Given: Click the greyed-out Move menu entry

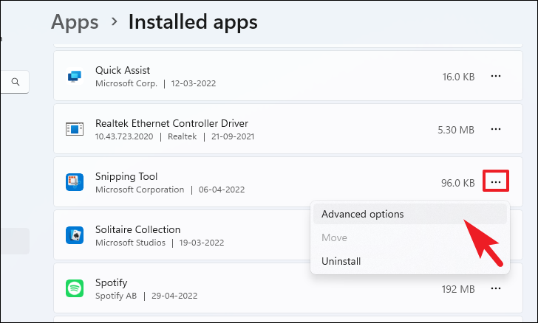Looking at the screenshot, I should point(334,237).
